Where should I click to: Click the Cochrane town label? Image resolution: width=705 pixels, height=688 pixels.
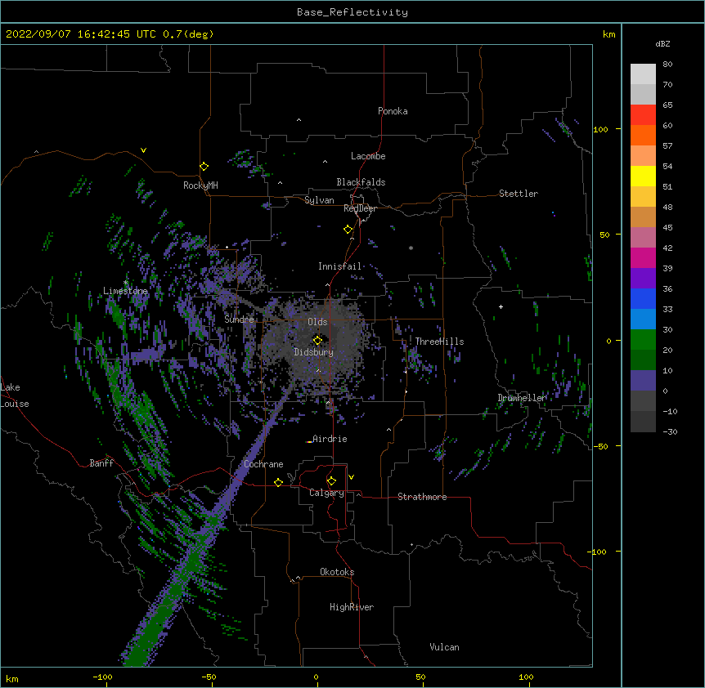coord(263,464)
